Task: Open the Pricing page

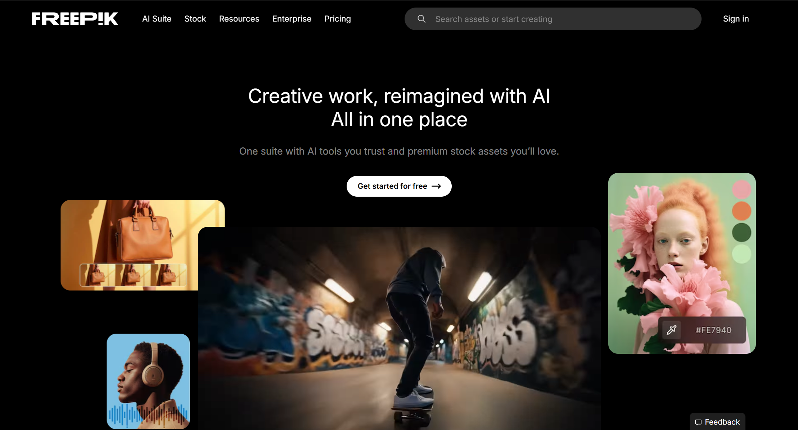Action: 337,19
